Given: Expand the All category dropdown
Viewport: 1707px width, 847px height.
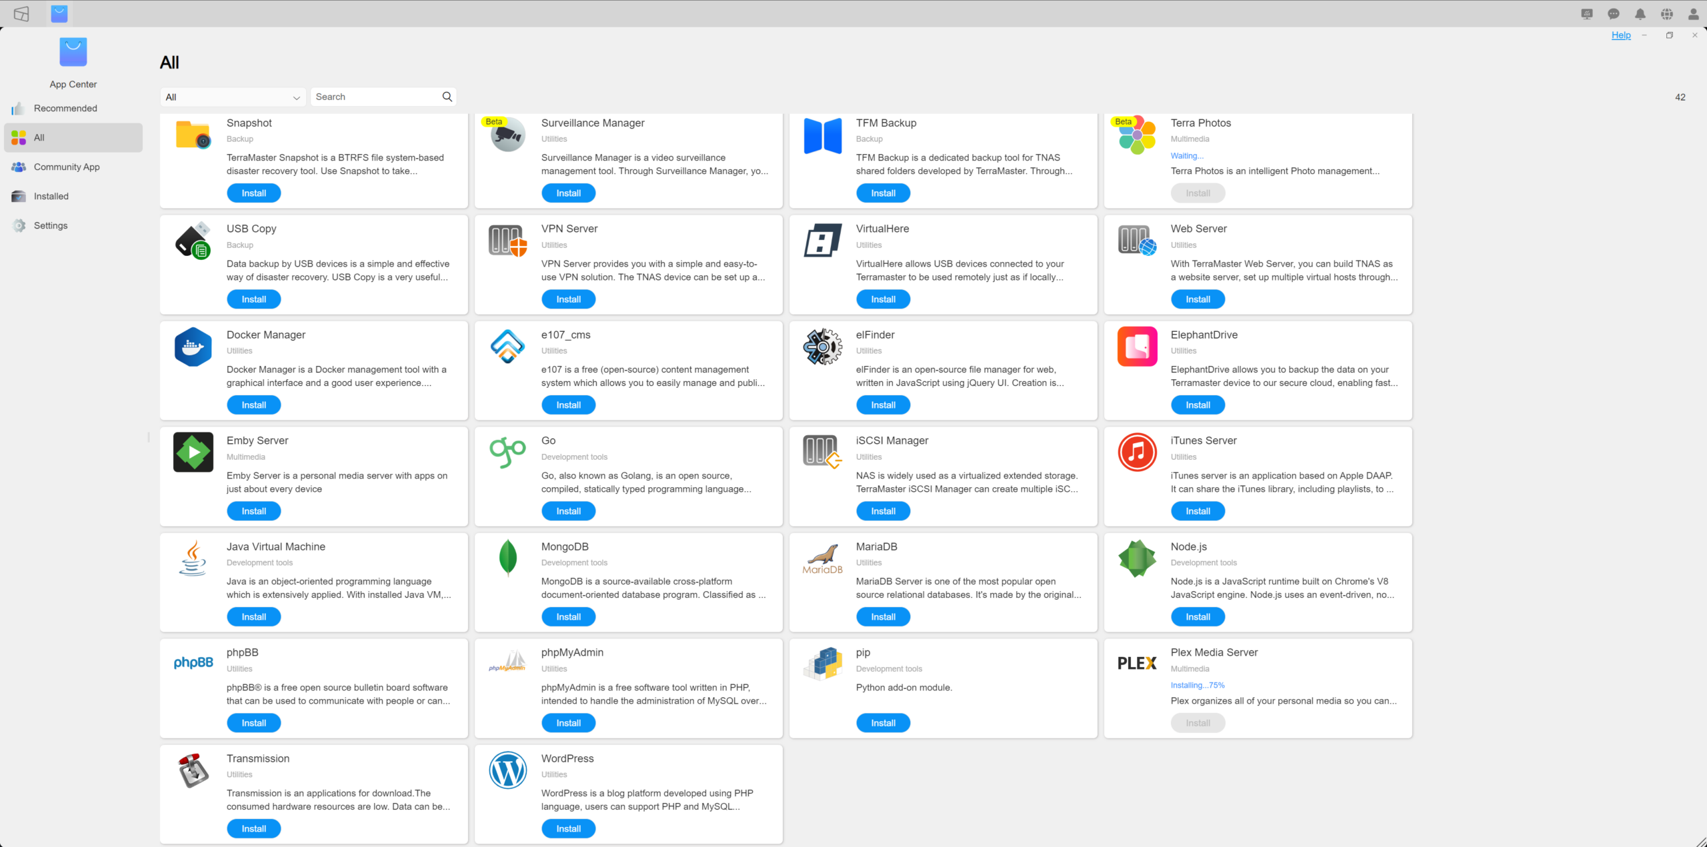Looking at the screenshot, I should 233,97.
